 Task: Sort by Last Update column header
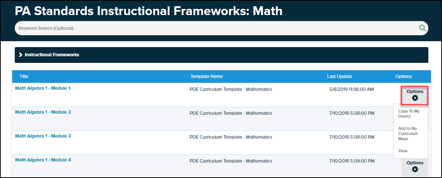(340, 76)
